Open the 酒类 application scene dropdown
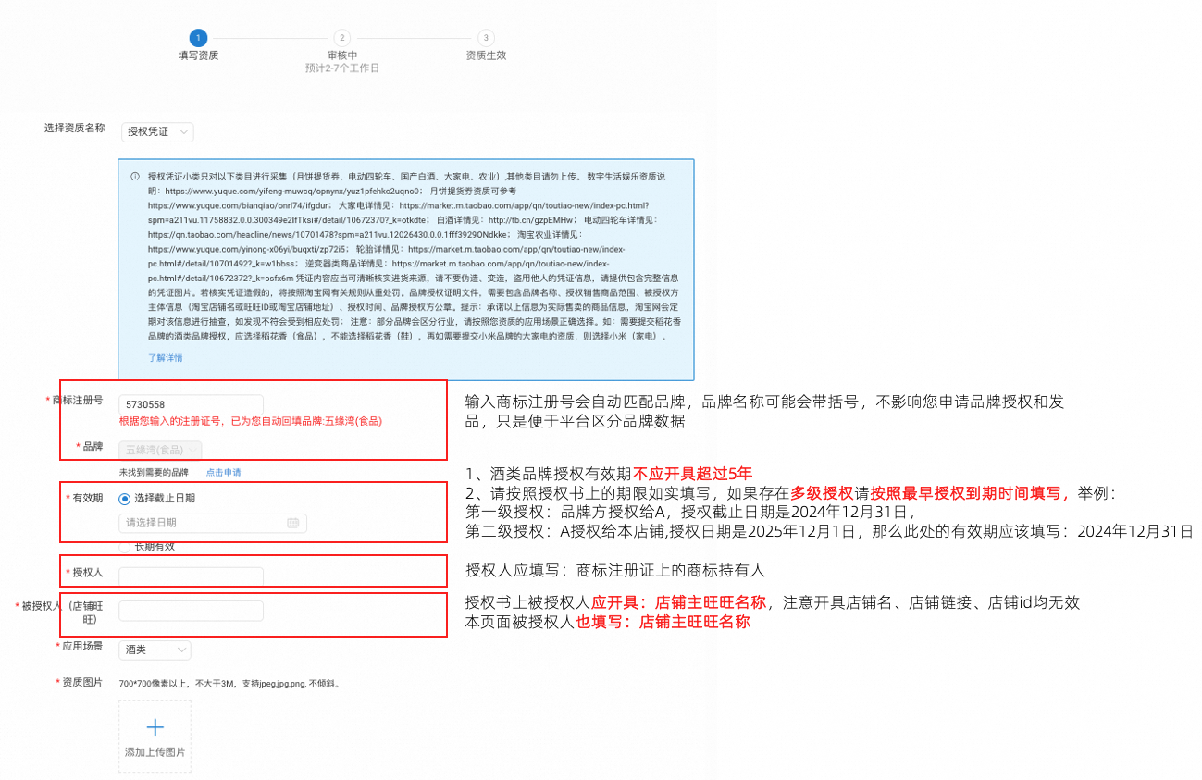 (155, 650)
